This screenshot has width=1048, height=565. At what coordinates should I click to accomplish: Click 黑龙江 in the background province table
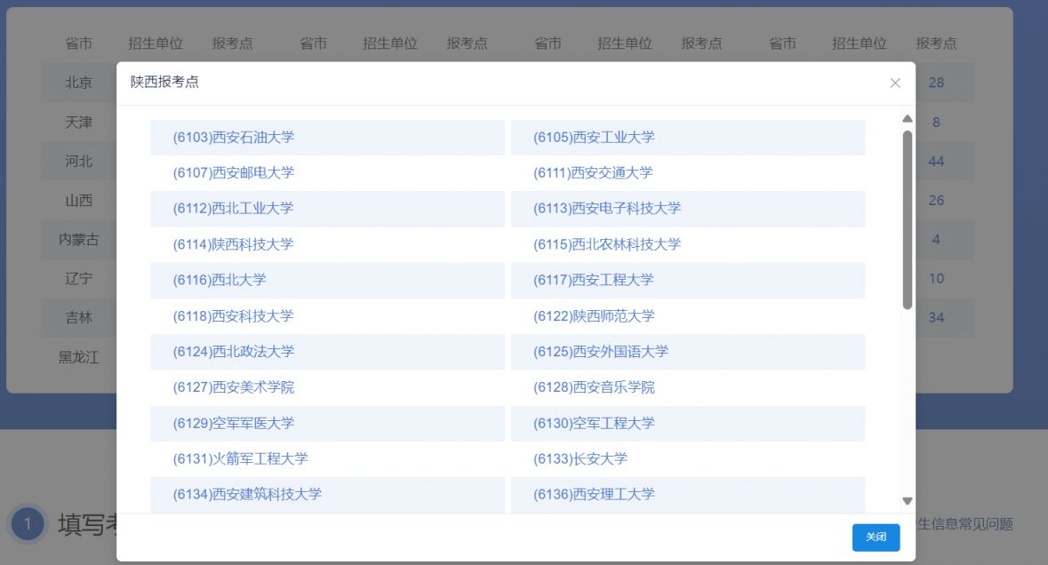[78, 356]
